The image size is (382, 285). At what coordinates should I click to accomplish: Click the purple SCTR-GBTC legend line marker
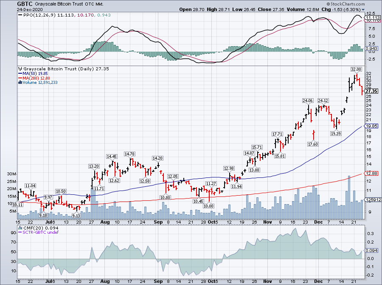pos(20,232)
